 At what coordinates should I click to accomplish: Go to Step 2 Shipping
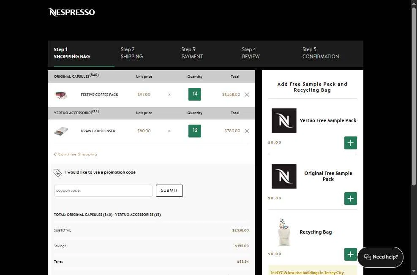(132, 53)
